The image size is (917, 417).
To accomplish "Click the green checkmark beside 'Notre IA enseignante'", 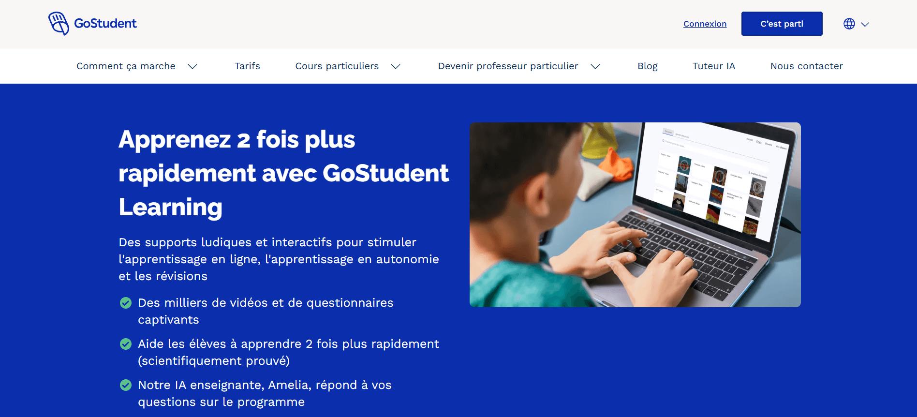I will pyautogui.click(x=126, y=385).
